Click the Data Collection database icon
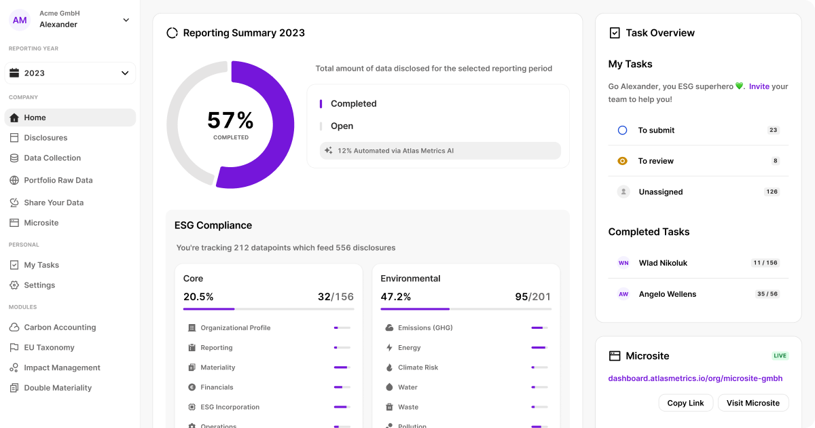The height and width of the screenshot is (428, 815). [14, 158]
